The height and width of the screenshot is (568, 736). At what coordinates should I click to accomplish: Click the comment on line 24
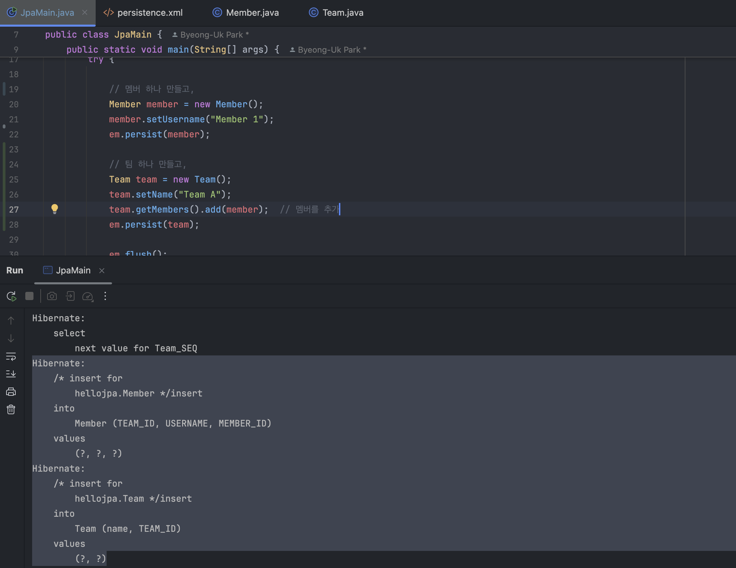(148, 164)
